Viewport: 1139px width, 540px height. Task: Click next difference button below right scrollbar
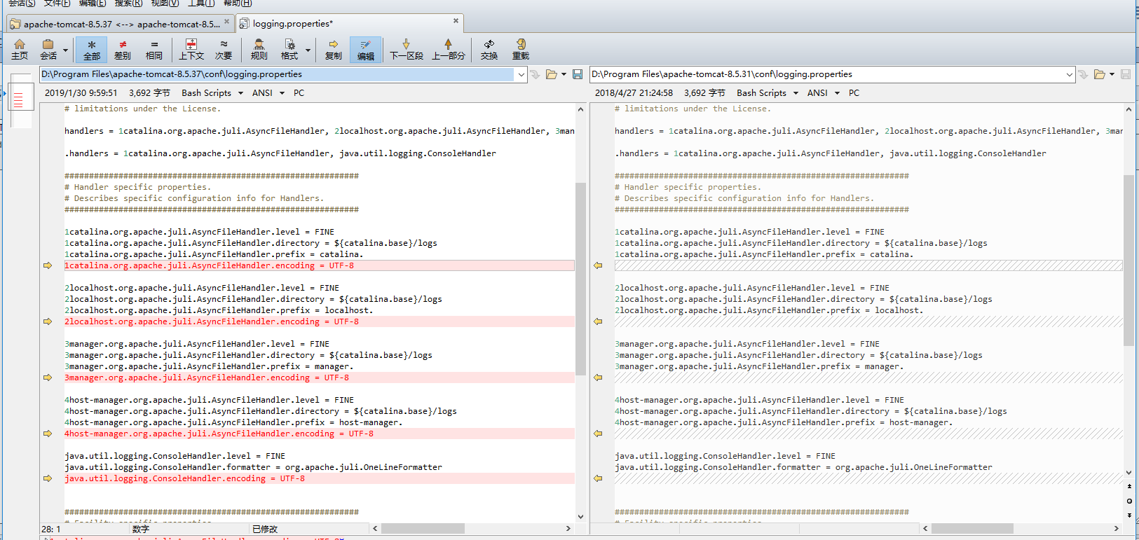point(1129,515)
